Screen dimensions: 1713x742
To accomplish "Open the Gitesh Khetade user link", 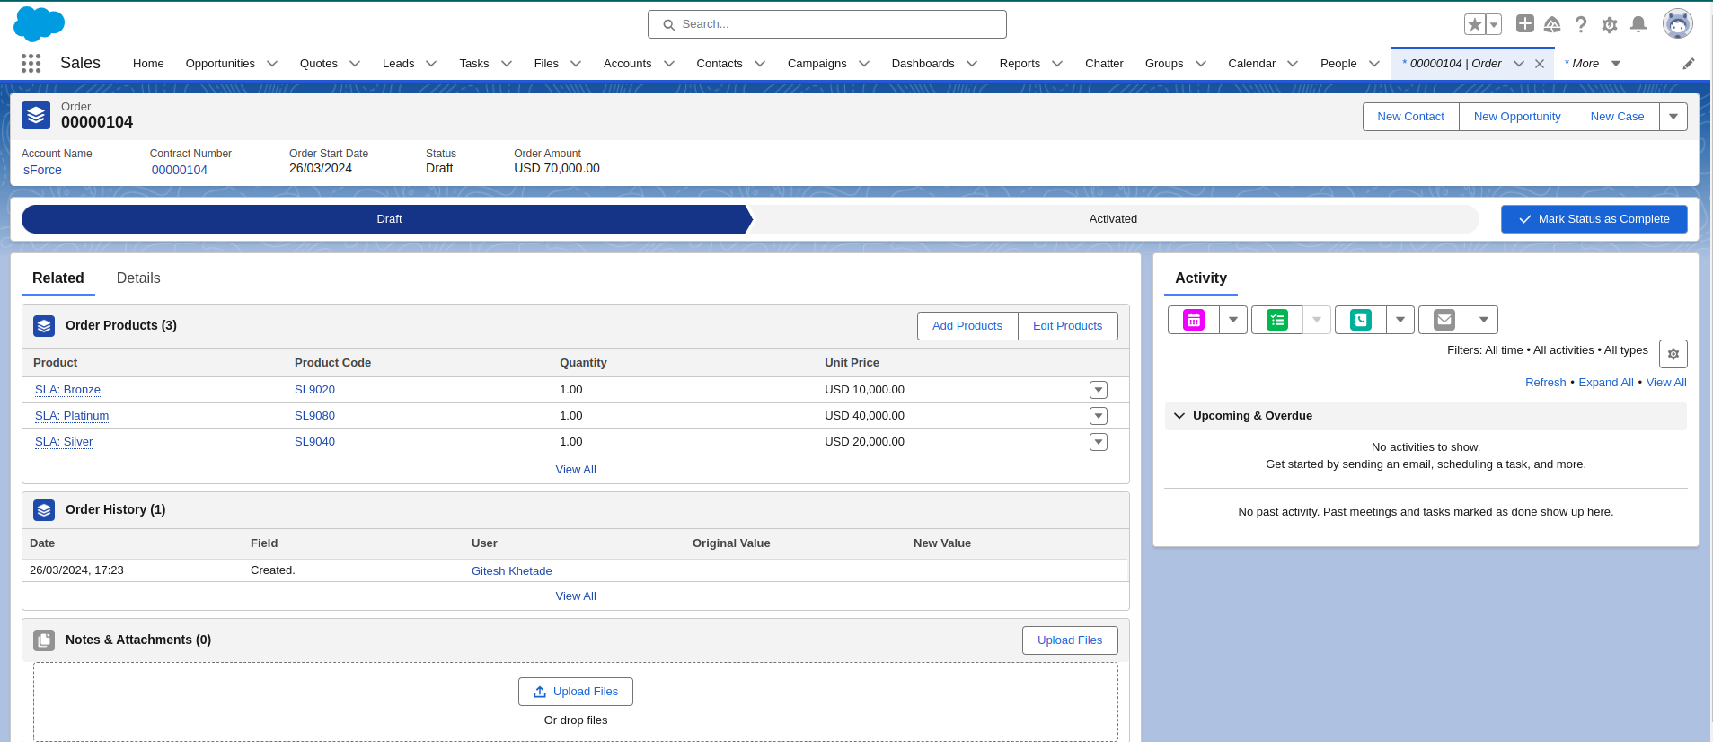I will pos(511,571).
